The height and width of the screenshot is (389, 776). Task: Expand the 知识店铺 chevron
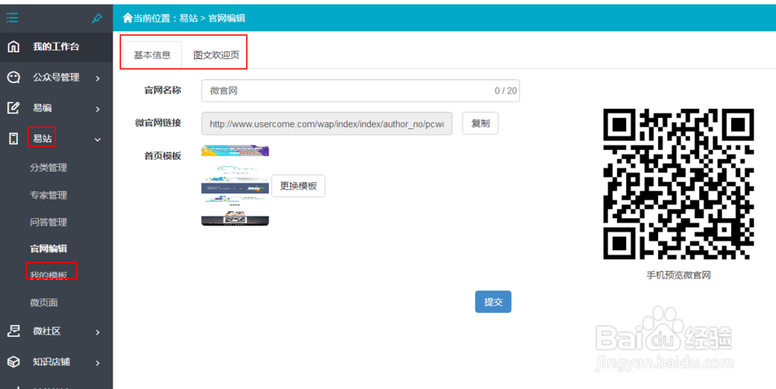pos(98,363)
